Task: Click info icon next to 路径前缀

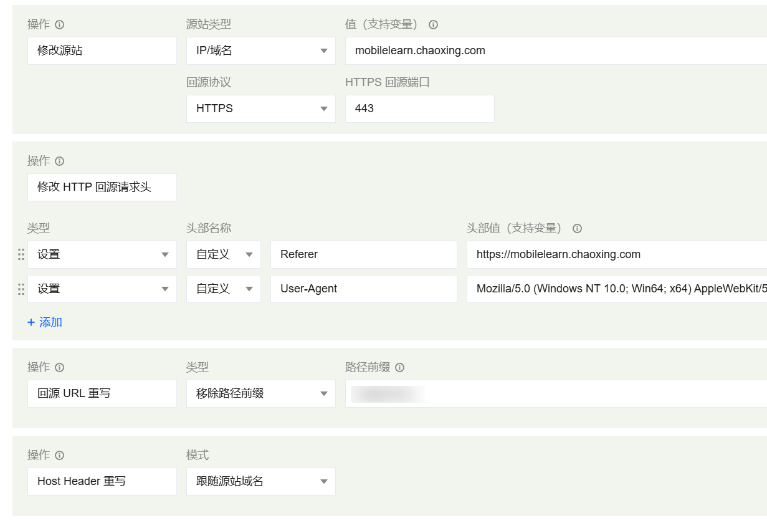Action: click(x=399, y=368)
